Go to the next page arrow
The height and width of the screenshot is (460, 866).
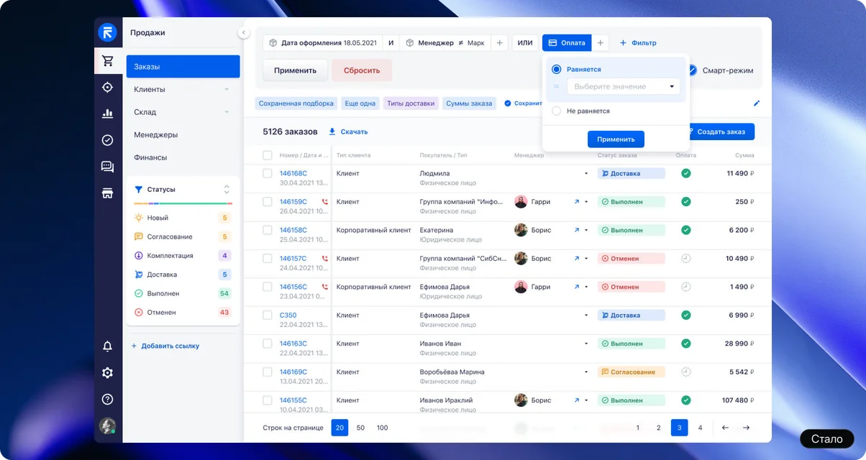point(746,428)
